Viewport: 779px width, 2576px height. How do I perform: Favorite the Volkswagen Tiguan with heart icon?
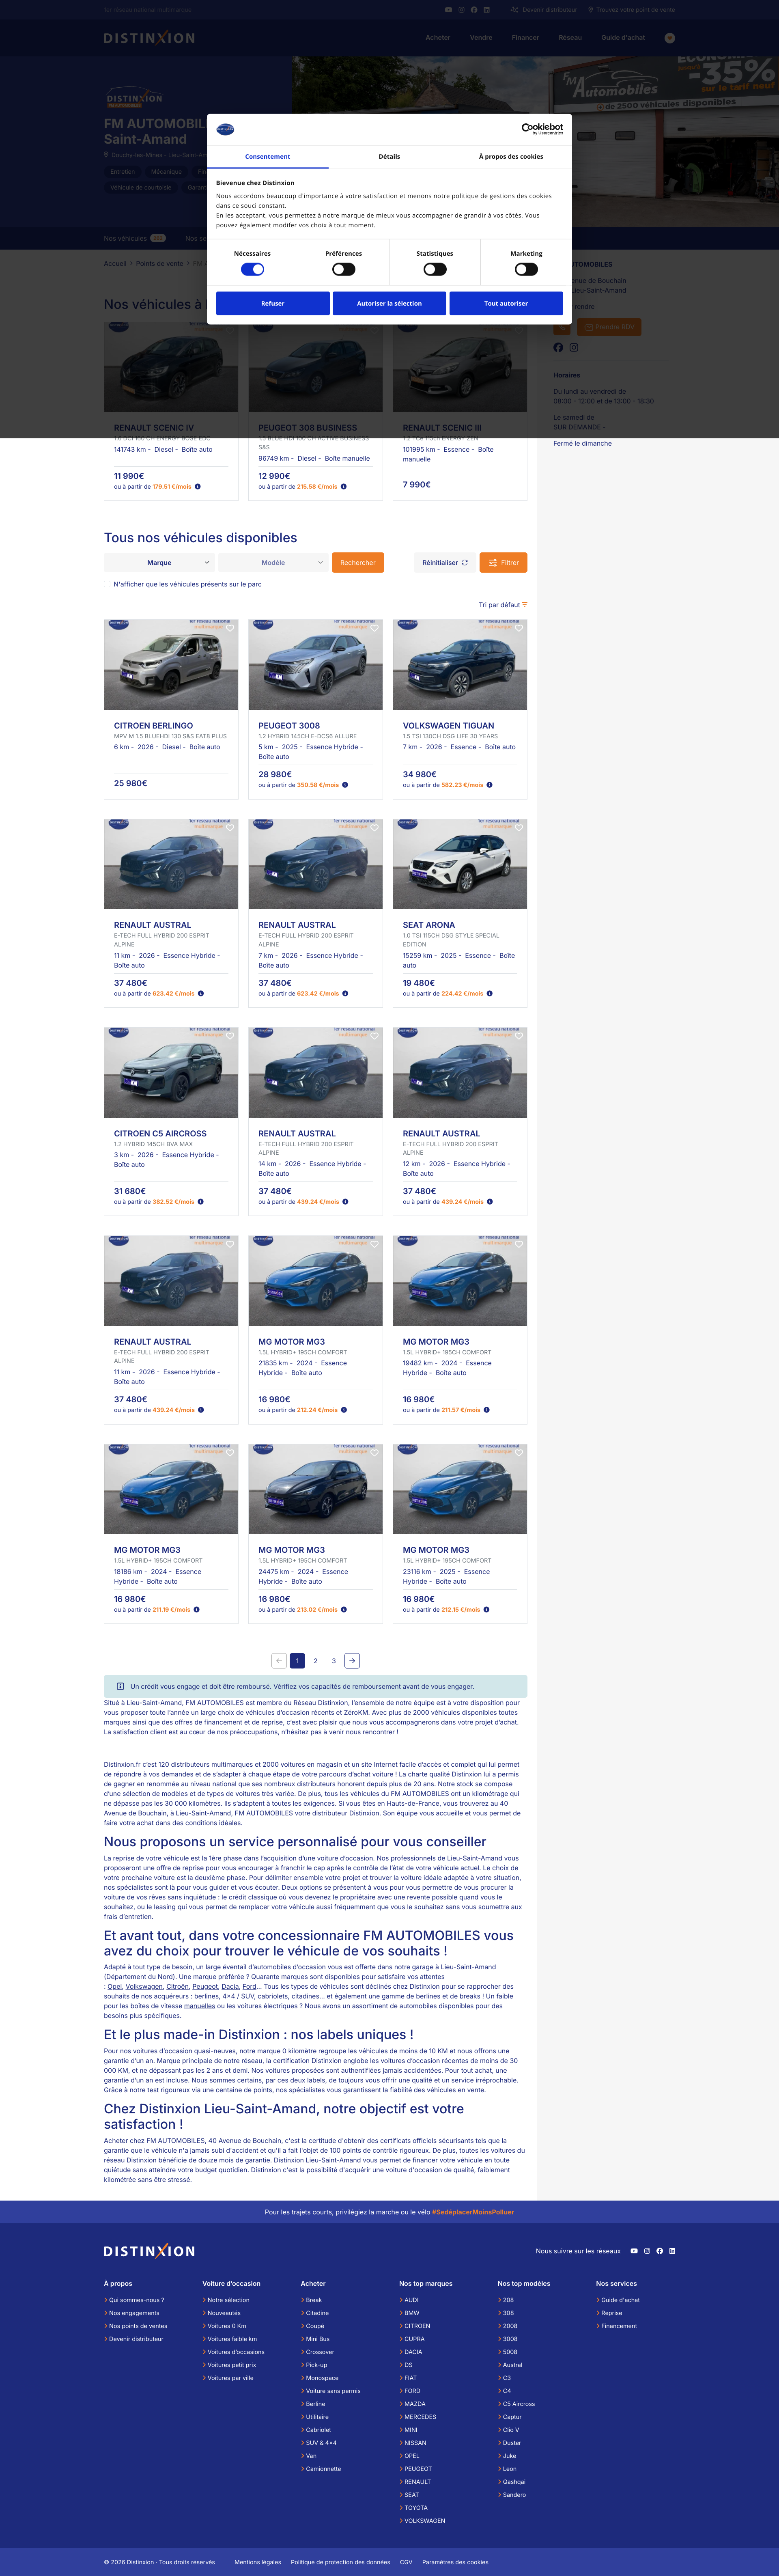pyautogui.click(x=519, y=628)
